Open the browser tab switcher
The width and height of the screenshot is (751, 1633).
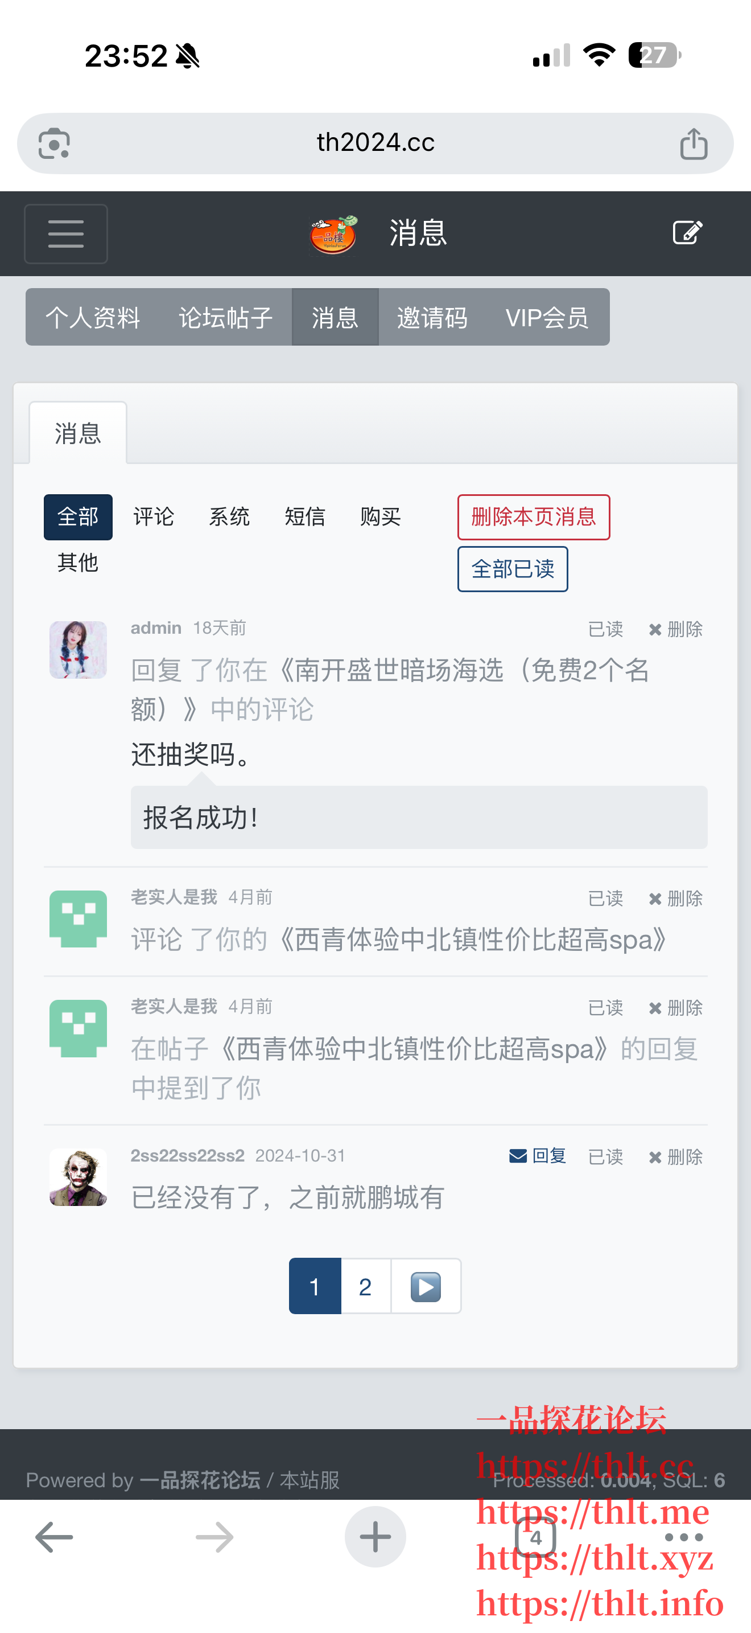pyautogui.click(x=536, y=1537)
